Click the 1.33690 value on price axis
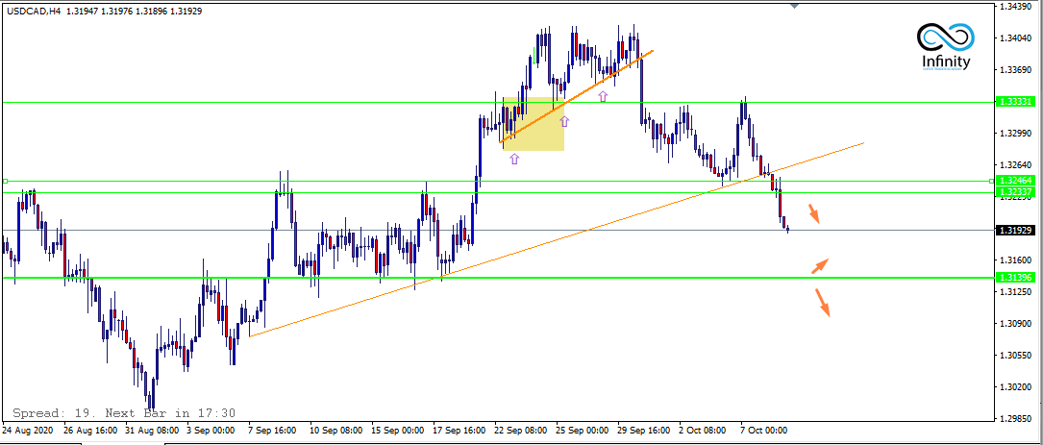The width and height of the screenshot is (1043, 445). coord(1015,70)
